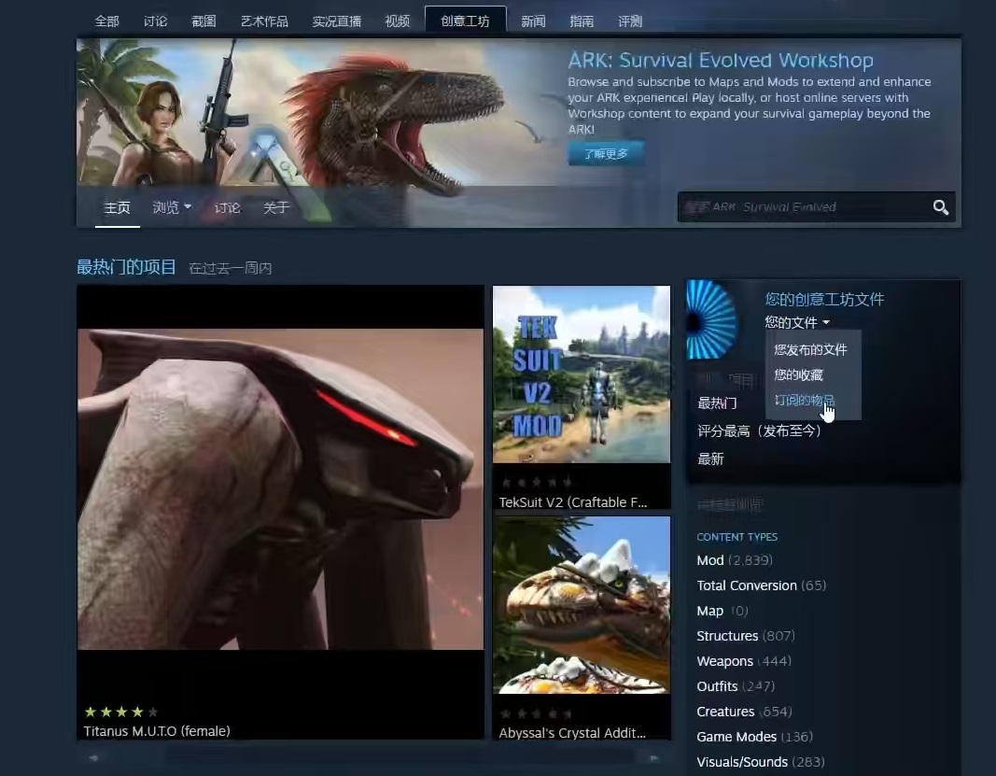The image size is (996, 776).
Task: Click the ARK workshop search field
Action: (803, 207)
